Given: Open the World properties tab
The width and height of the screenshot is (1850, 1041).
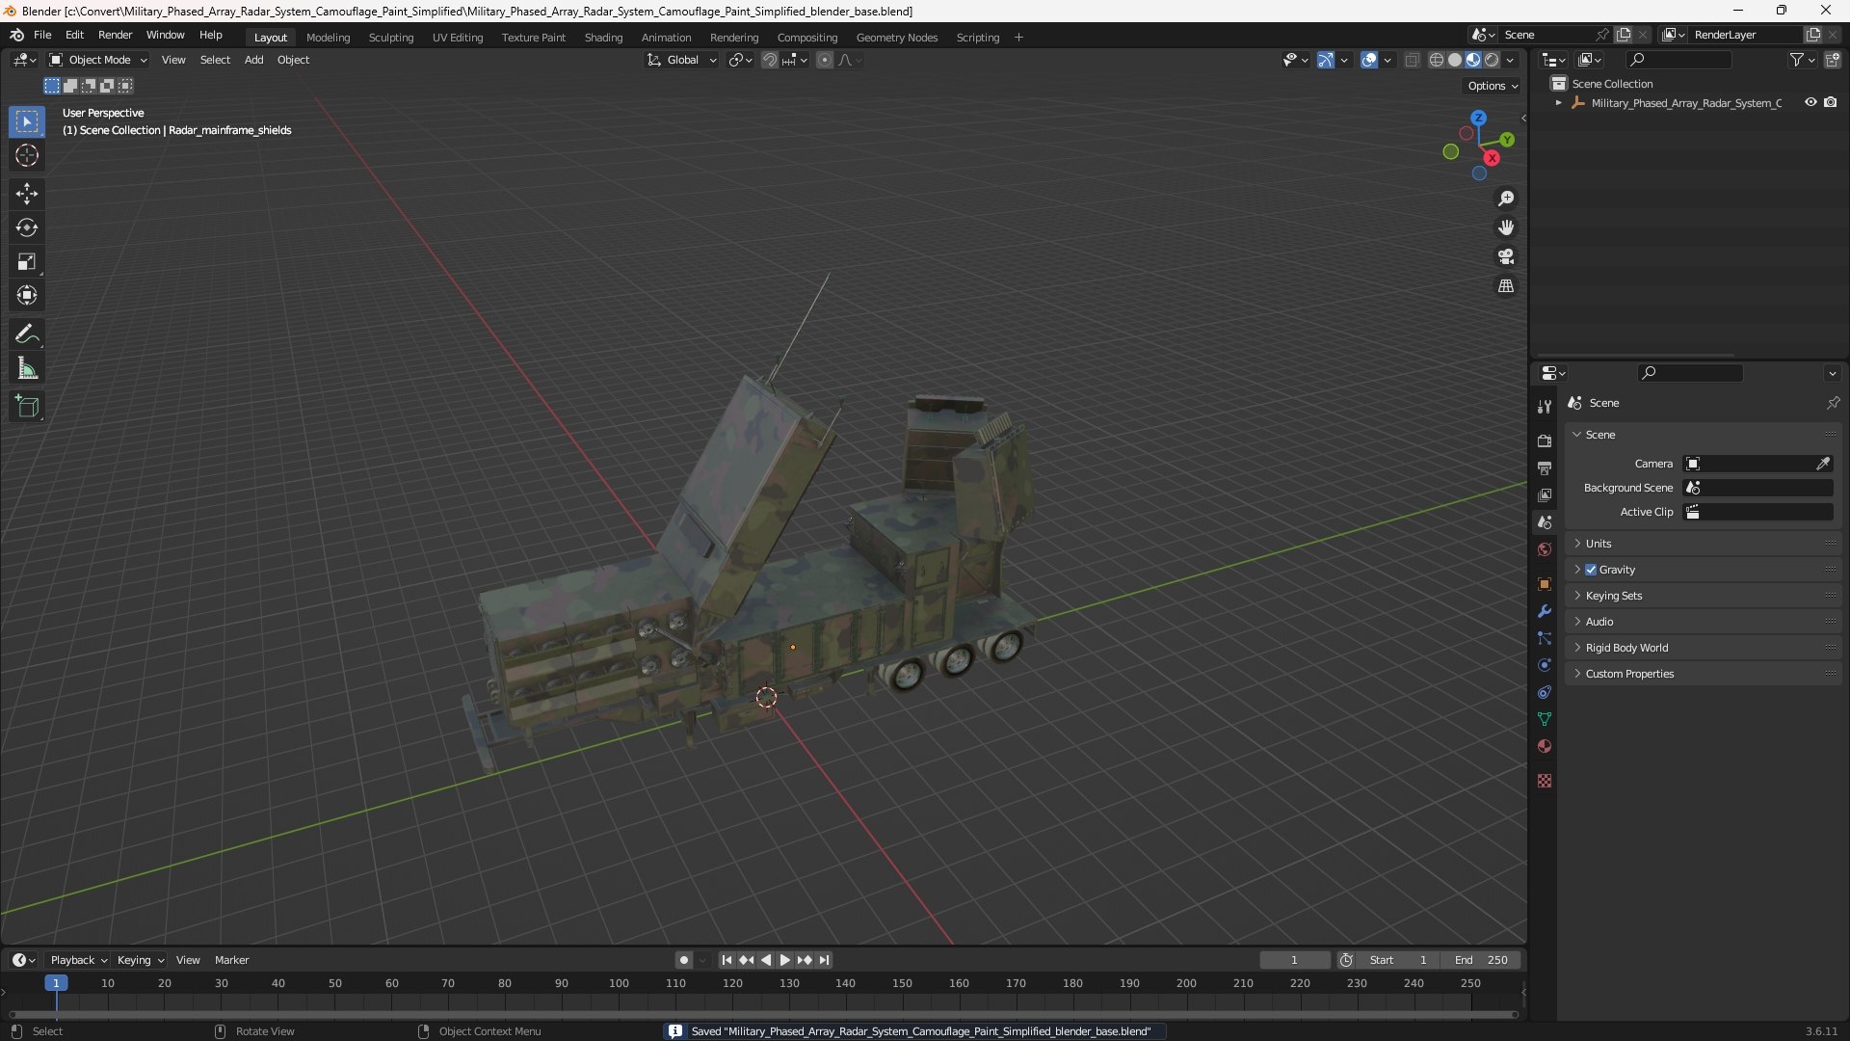Looking at the screenshot, I should [x=1545, y=549].
